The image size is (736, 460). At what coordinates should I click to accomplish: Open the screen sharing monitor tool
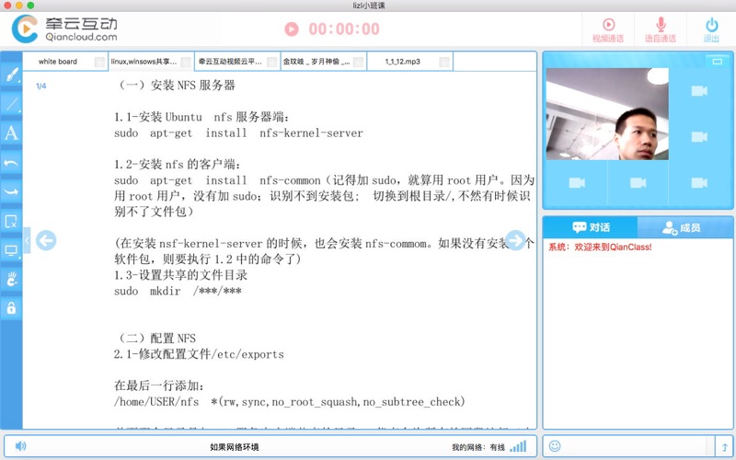(x=11, y=250)
